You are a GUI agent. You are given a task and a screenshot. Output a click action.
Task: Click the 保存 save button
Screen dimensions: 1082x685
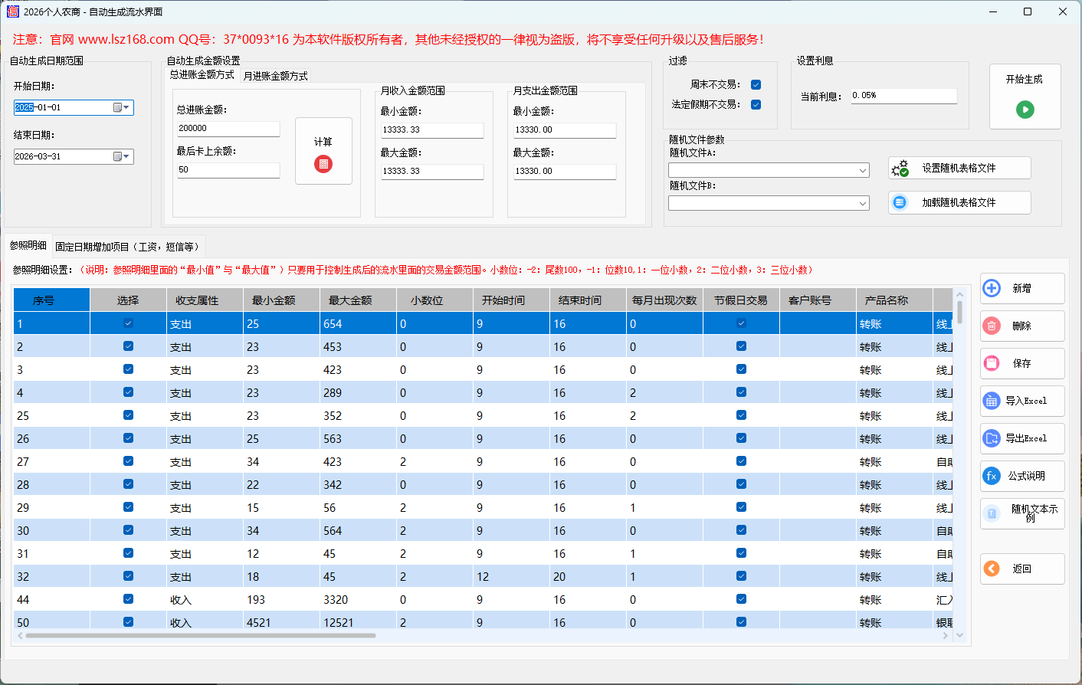pyautogui.click(x=1021, y=363)
